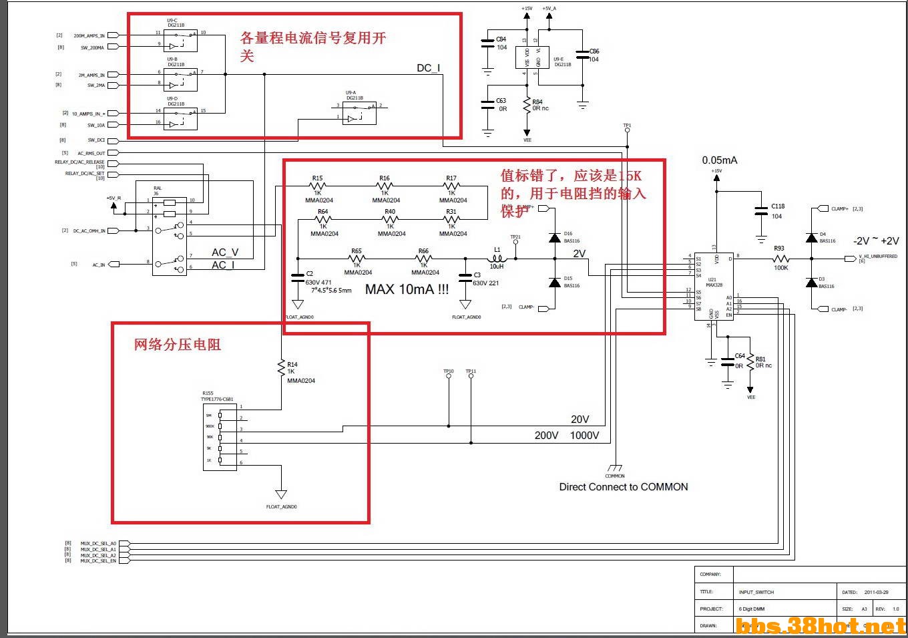Image resolution: width=908 pixels, height=638 pixels.
Task: Click the 2011-03-29 date field
Action: 877,593
